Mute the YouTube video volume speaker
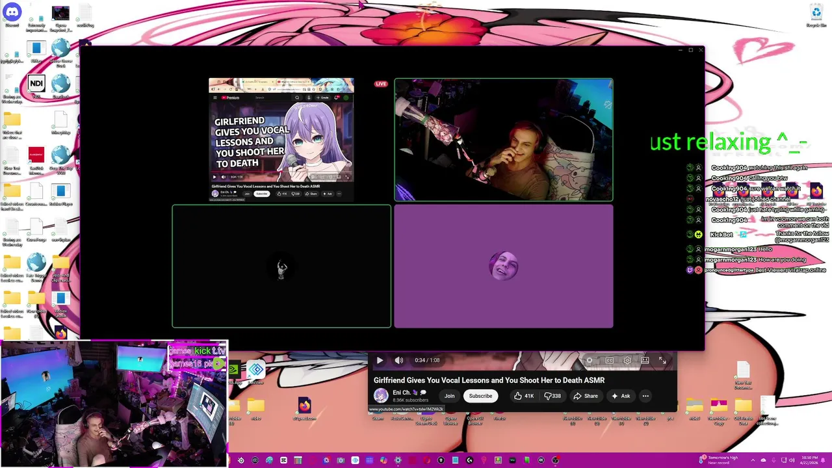This screenshot has width=832, height=468. point(399,360)
